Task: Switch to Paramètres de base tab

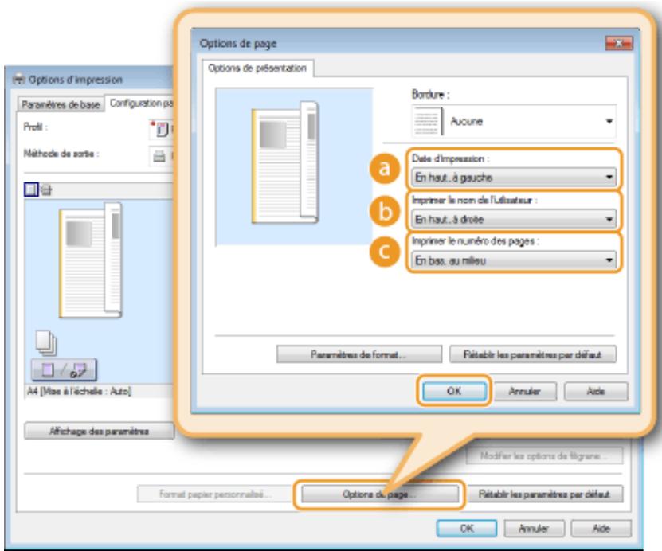Action: (x=61, y=104)
